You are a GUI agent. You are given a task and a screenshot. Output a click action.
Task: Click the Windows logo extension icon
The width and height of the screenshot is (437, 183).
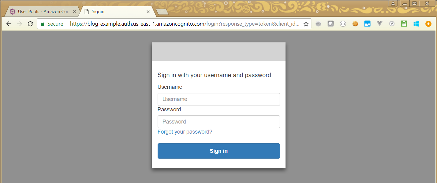[x=416, y=24]
